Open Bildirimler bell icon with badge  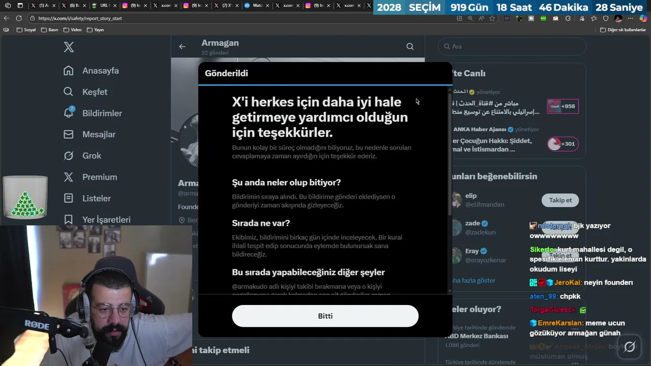(x=69, y=113)
